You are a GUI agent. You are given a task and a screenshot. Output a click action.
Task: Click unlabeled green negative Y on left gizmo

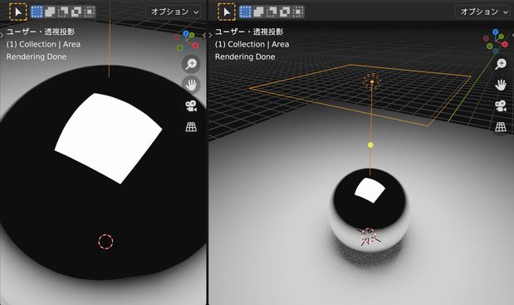(x=179, y=48)
